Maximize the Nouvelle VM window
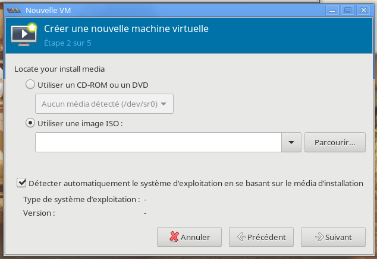Screen dimensions: 377x259 [348, 10]
